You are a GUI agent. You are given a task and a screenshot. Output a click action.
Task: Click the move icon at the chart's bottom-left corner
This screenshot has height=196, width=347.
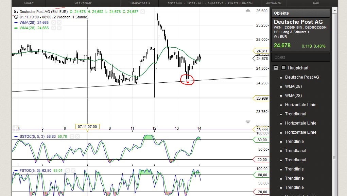(15, 128)
